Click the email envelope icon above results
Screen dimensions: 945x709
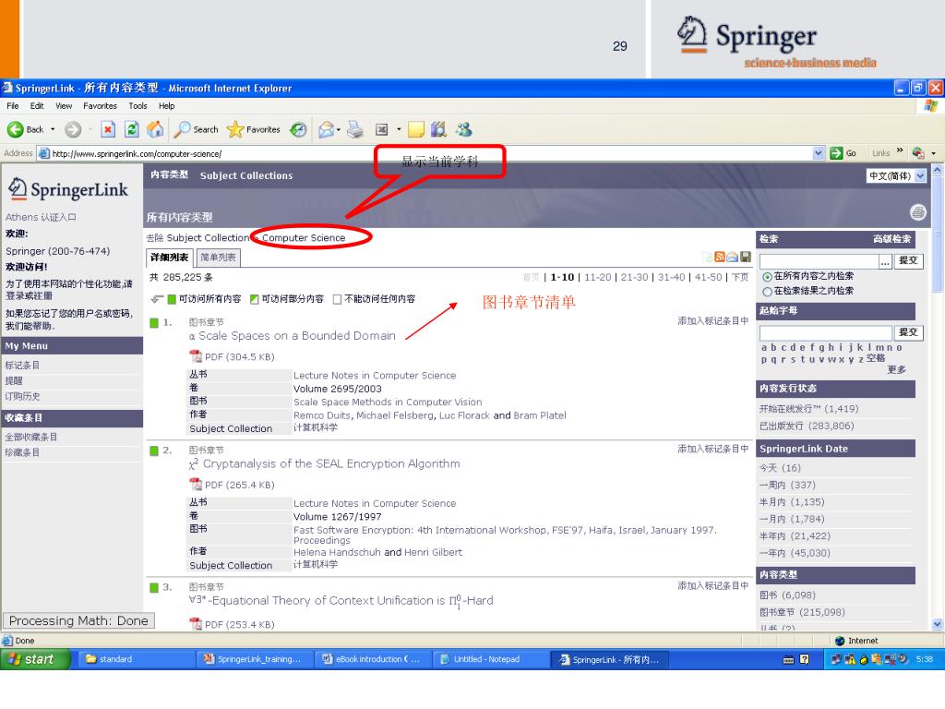click(x=732, y=258)
